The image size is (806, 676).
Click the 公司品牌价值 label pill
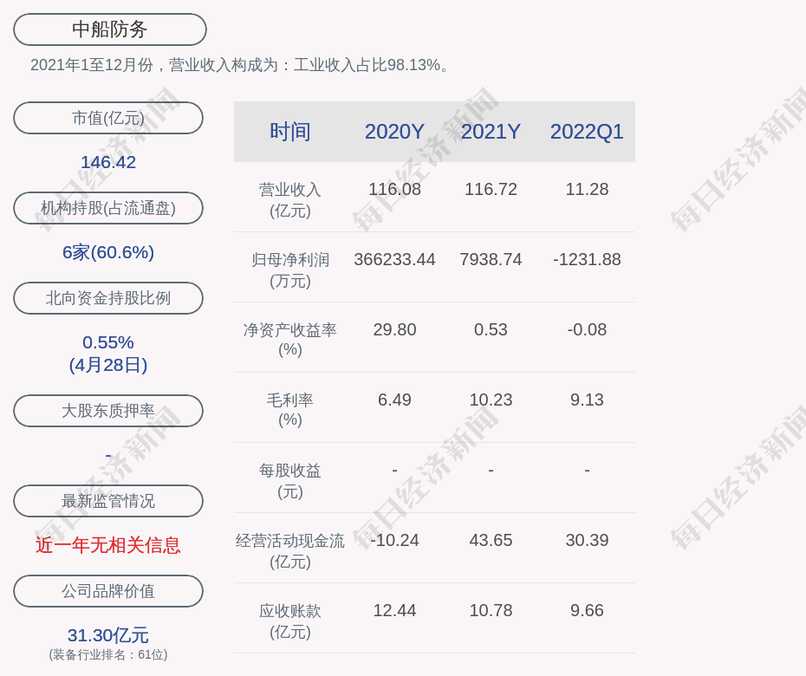click(108, 591)
